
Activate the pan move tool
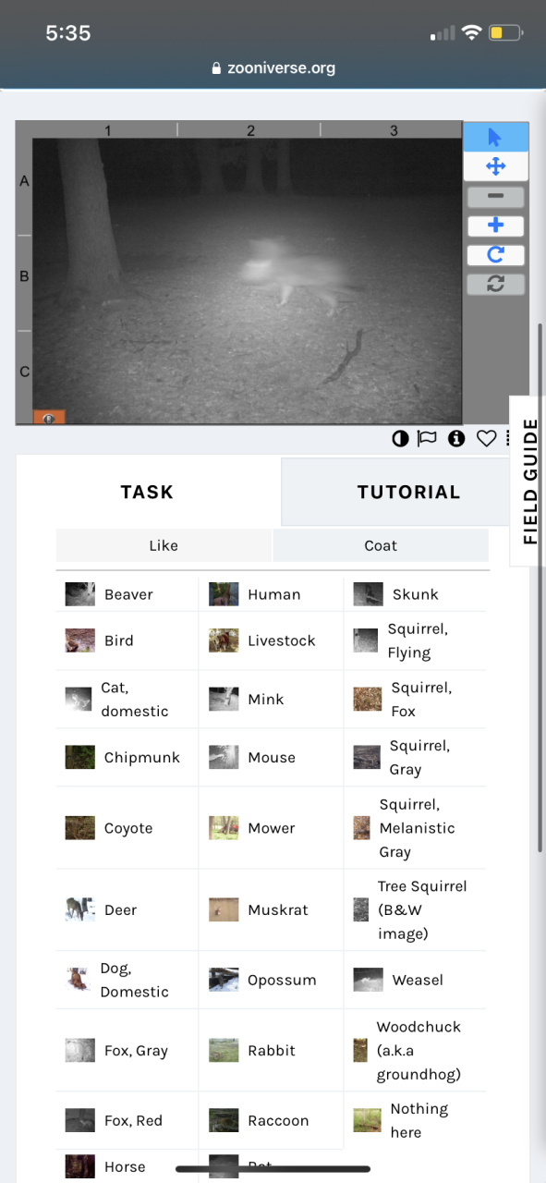coord(495,167)
